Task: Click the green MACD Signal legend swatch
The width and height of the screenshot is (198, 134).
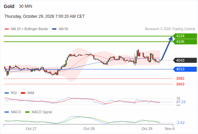Action: (27, 112)
